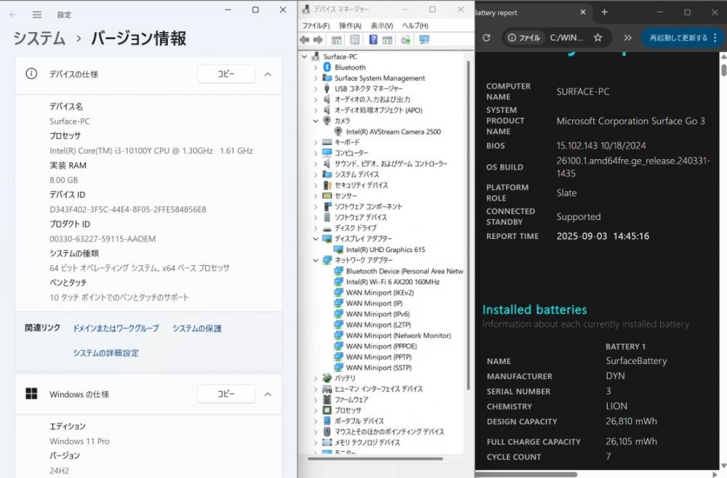
Task: Copy Windows specifications with コピー button
Action: click(226, 394)
